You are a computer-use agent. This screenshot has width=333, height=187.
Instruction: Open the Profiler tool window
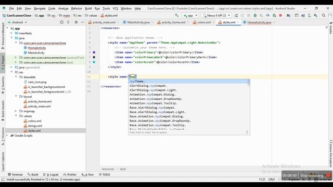(70, 175)
